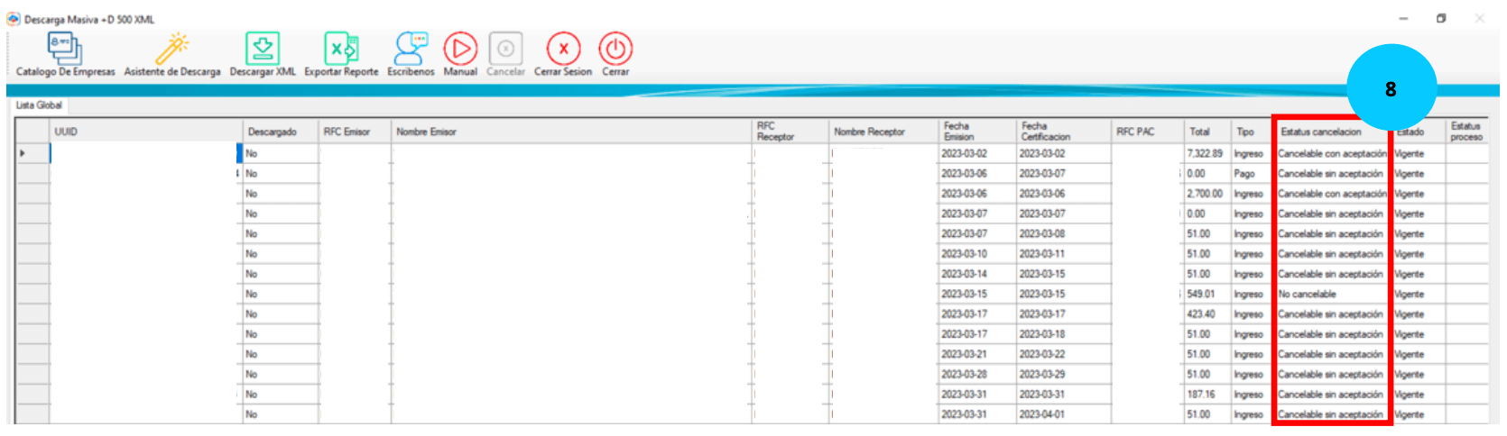The width and height of the screenshot is (1507, 436).
Task: Click Cerrar Sesion icon
Action: (x=563, y=50)
